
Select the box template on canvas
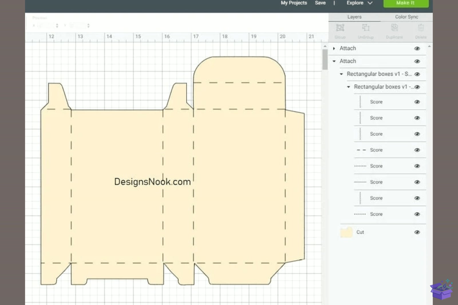173,171
